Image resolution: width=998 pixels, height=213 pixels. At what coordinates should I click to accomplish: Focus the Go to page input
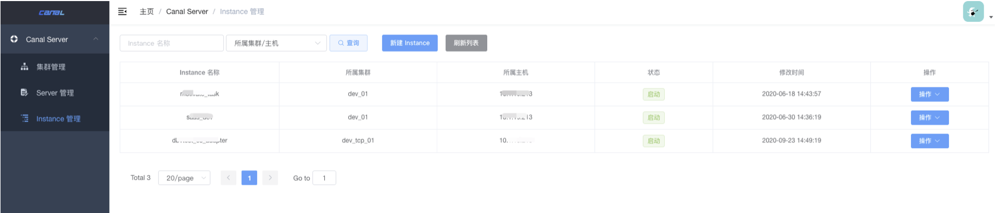pyautogui.click(x=324, y=178)
